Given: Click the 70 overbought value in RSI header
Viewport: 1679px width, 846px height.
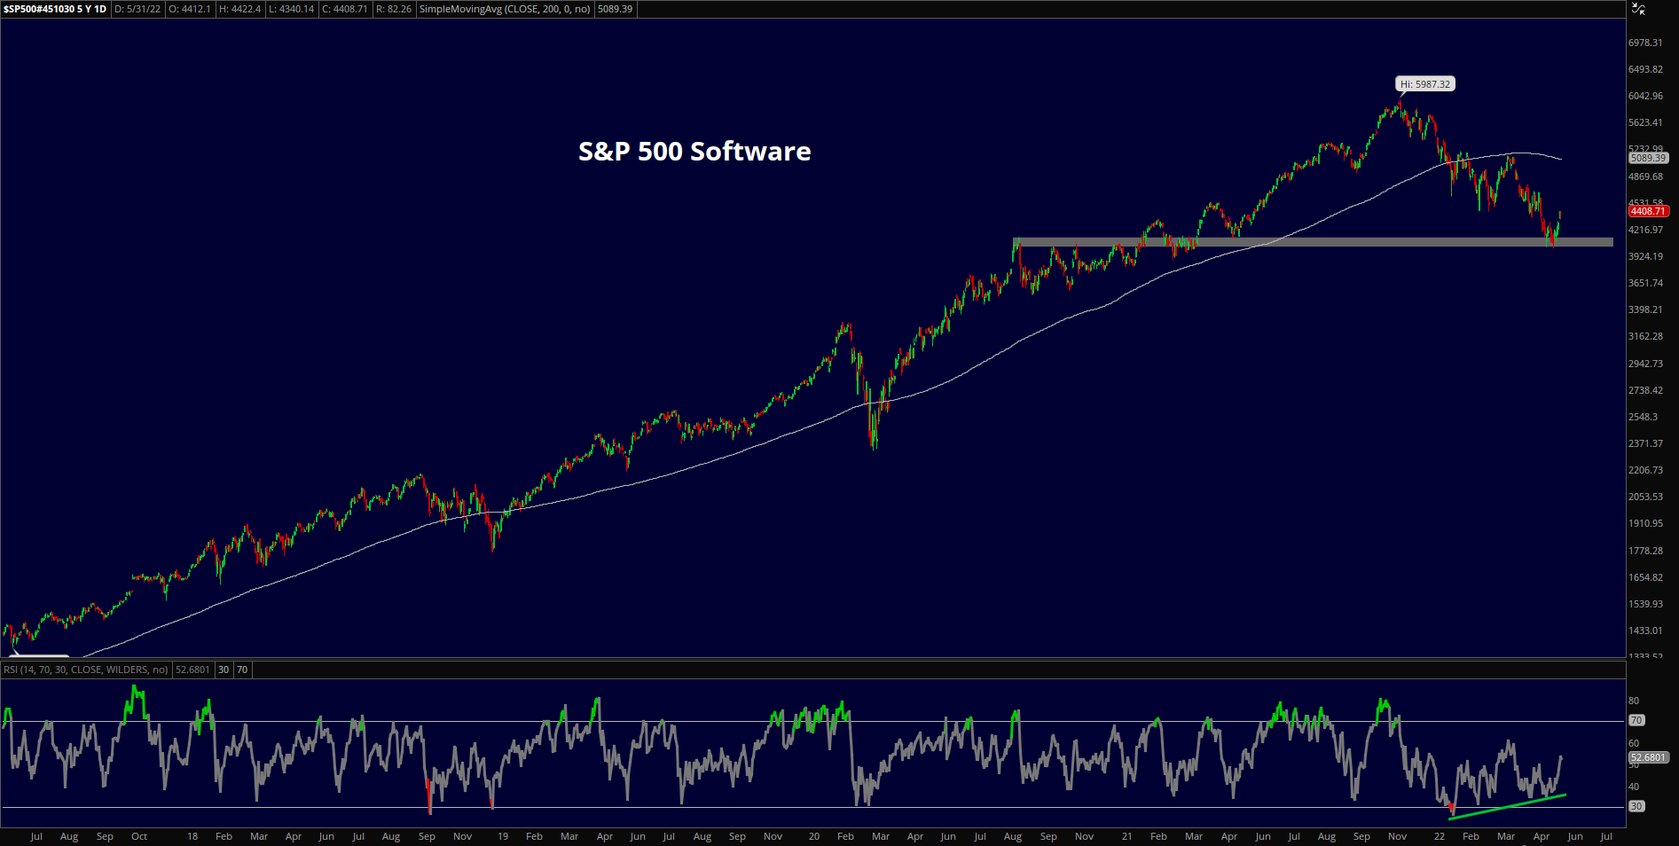Looking at the screenshot, I should [x=242, y=670].
